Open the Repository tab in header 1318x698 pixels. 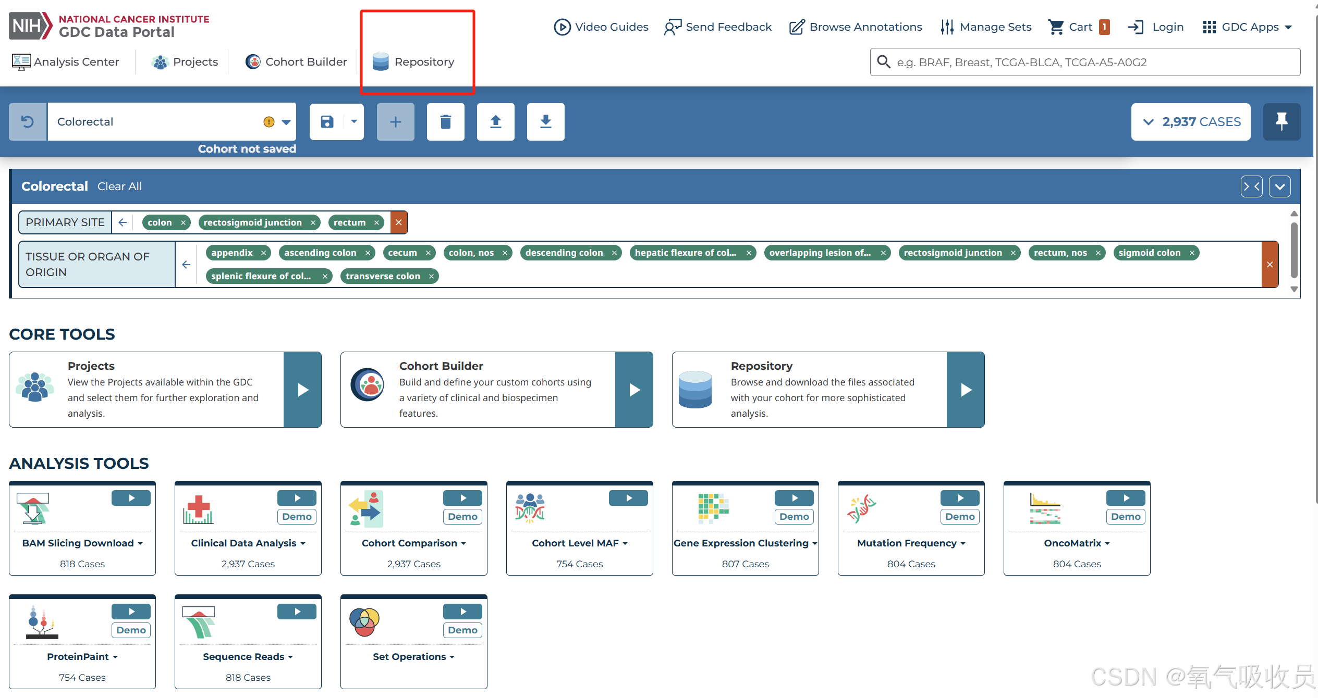[414, 62]
